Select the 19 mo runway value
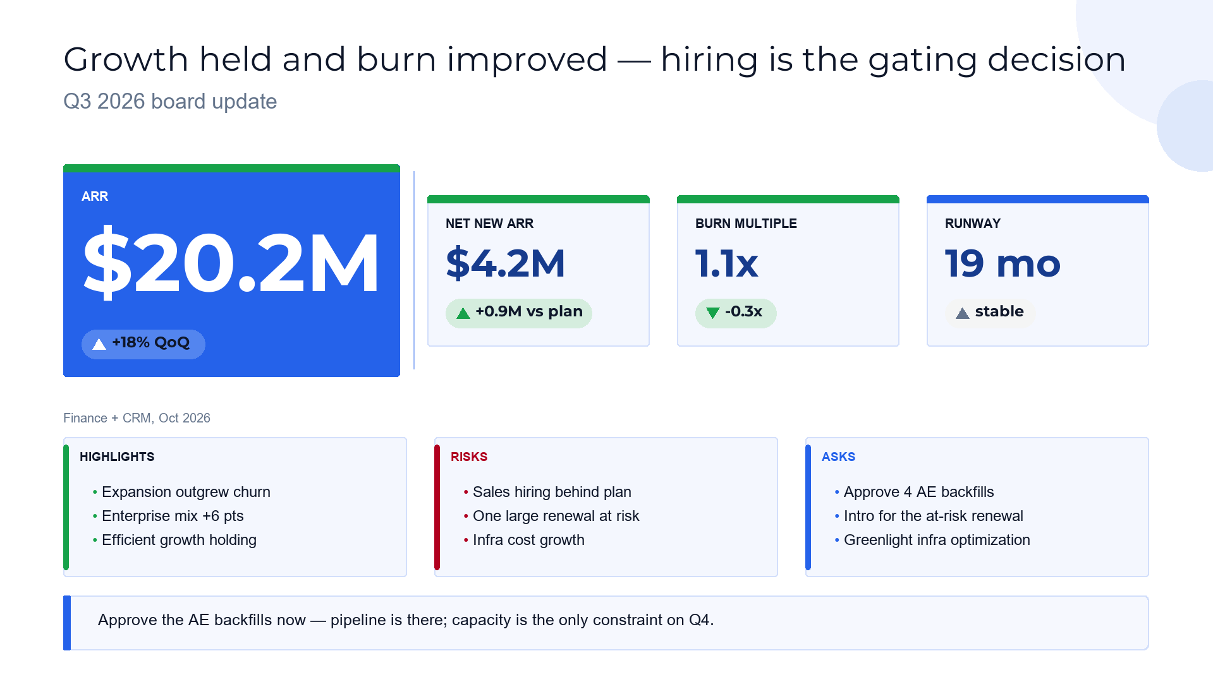The image size is (1213, 682). tap(1003, 263)
